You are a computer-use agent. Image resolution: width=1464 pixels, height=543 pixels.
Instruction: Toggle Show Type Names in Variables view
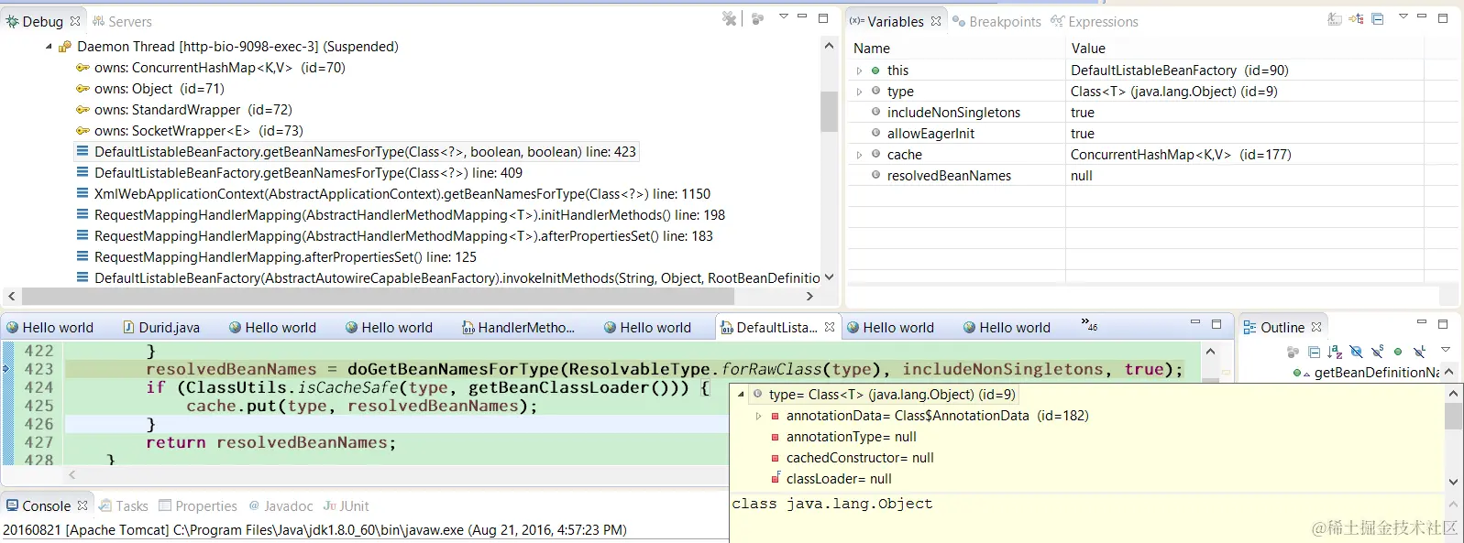pyautogui.click(x=1335, y=18)
